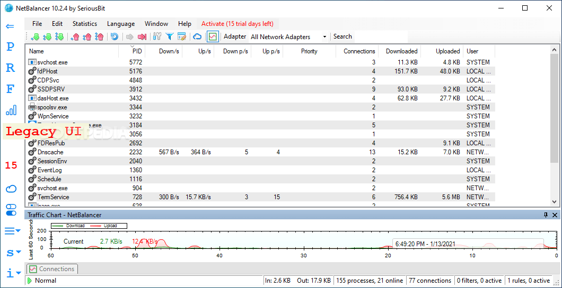Open the cloud icon in the sidebar

pos(11,189)
